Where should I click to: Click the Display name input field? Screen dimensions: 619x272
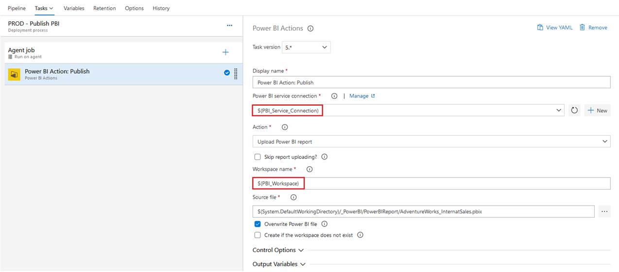pyautogui.click(x=431, y=82)
